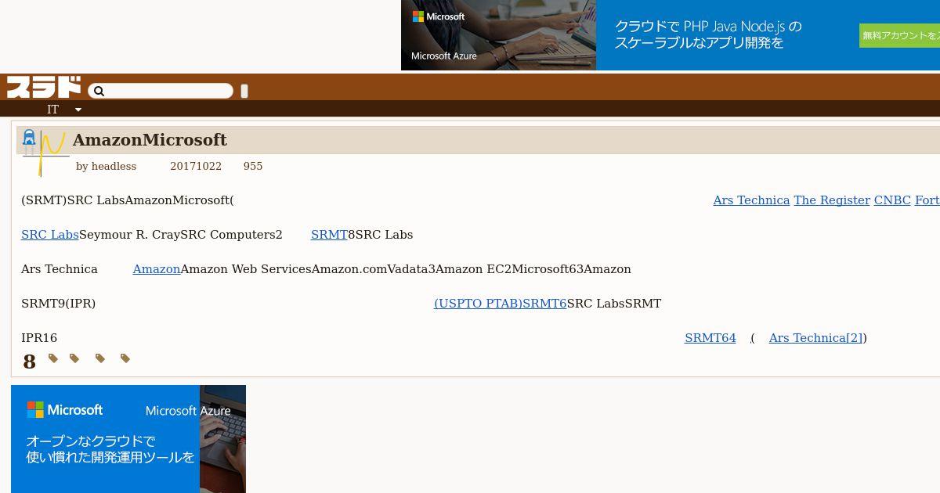Click the fourth tag icon
This screenshot has height=493, width=940.
125,358
